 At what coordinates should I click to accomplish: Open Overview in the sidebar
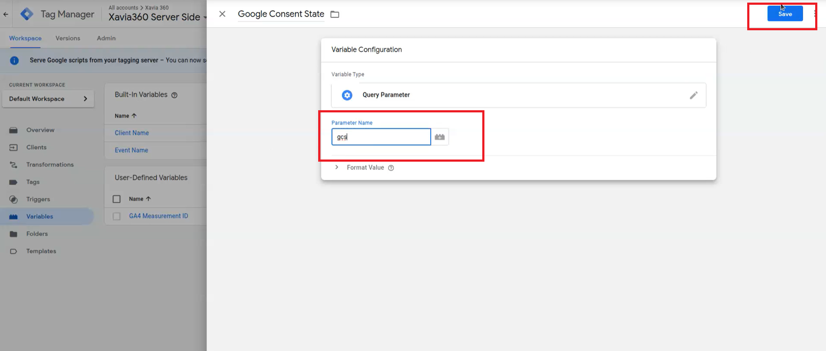click(40, 130)
